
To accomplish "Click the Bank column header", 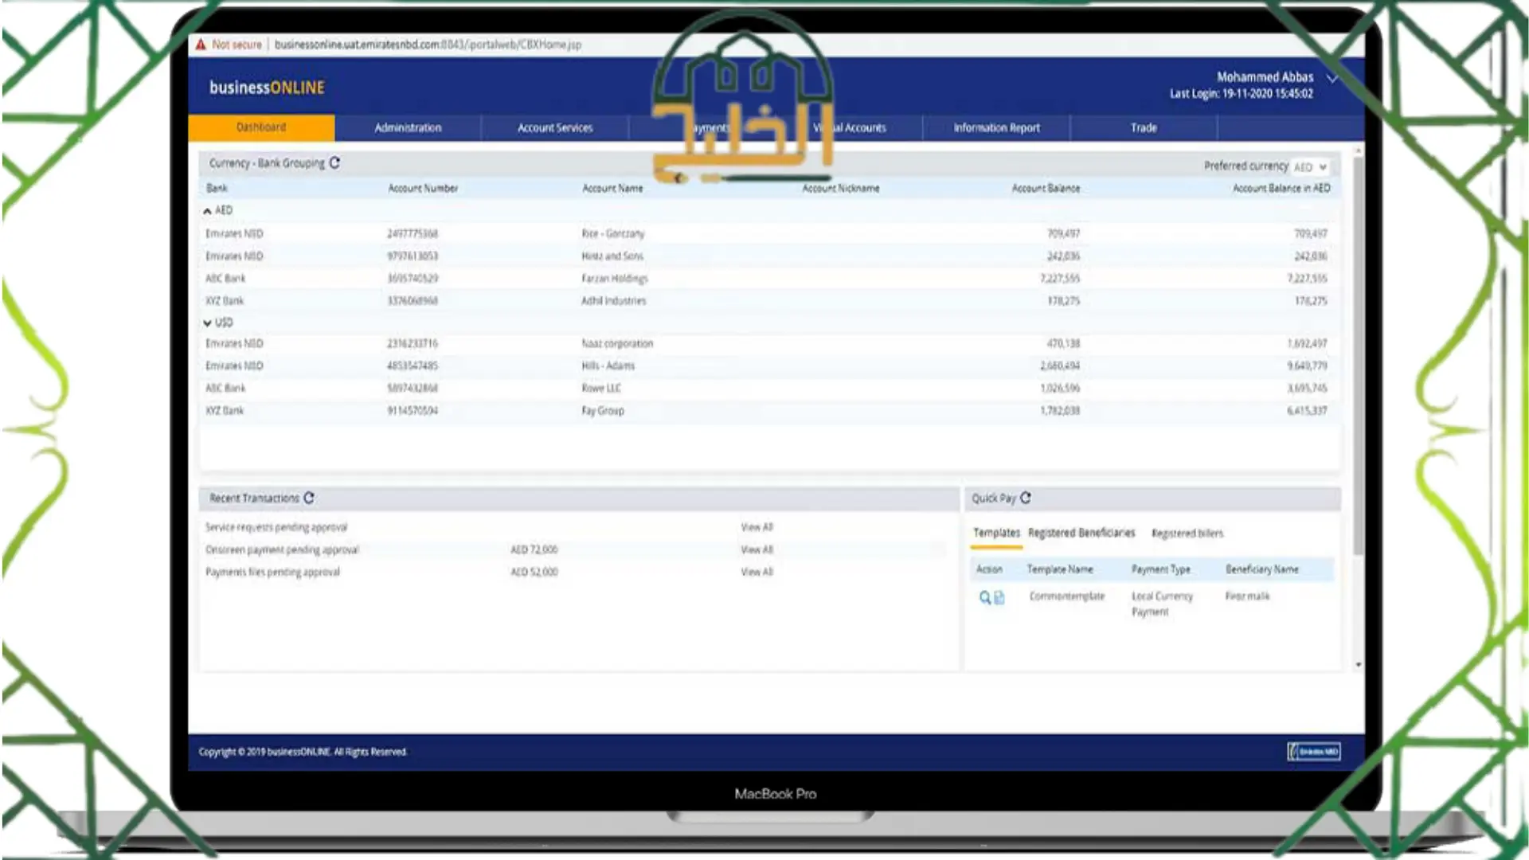I will [x=217, y=188].
